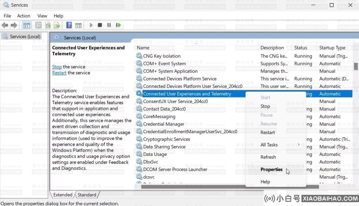Switch to the Extended tab

pos(63,195)
